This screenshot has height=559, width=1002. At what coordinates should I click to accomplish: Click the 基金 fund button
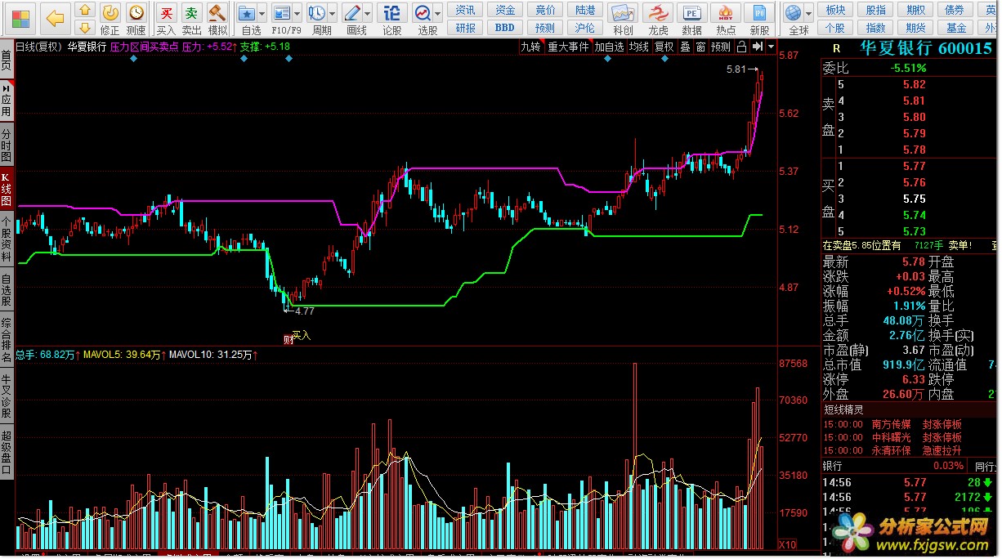click(x=955, y=28)
